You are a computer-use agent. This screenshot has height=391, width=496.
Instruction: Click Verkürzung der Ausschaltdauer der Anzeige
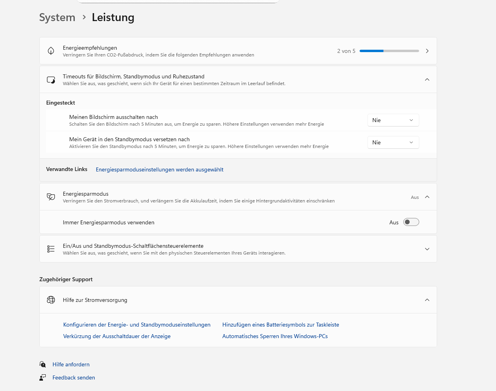pos(117,336)
